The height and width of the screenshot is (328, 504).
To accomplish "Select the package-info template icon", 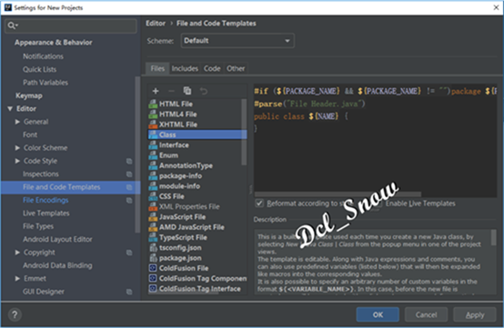I will pyautogui.click(x=153, y=176).
